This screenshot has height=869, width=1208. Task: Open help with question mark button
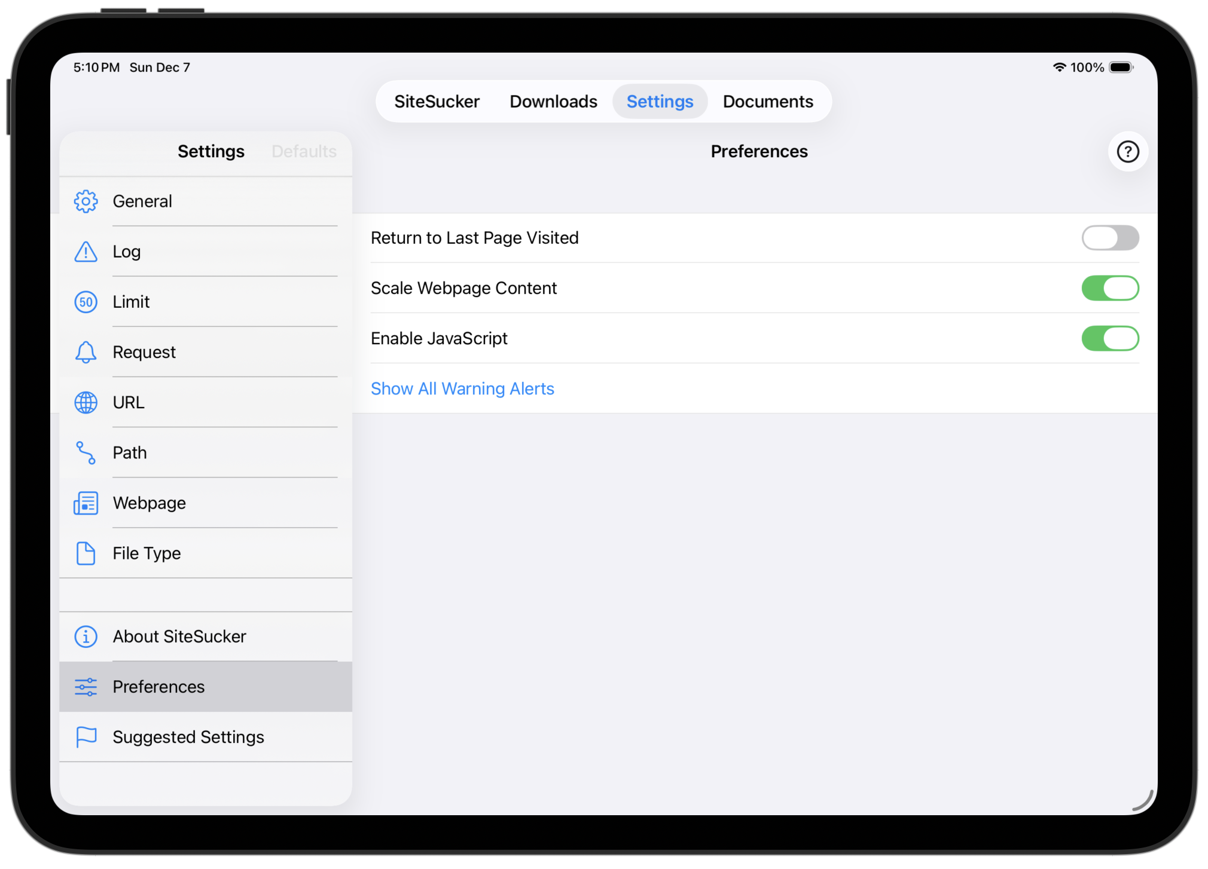pos(1127,152)
